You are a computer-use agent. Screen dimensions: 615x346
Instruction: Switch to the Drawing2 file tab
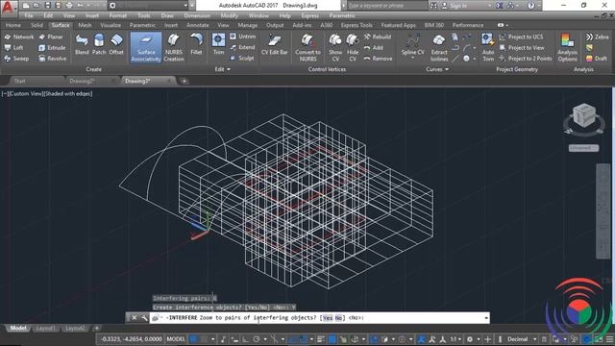[x=83, y=81]
